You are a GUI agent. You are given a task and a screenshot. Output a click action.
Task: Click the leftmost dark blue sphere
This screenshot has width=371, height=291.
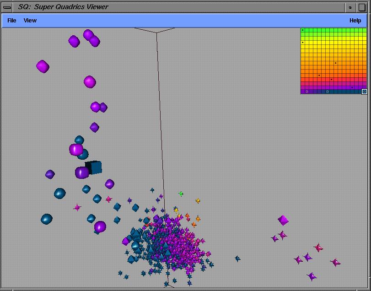46,219
